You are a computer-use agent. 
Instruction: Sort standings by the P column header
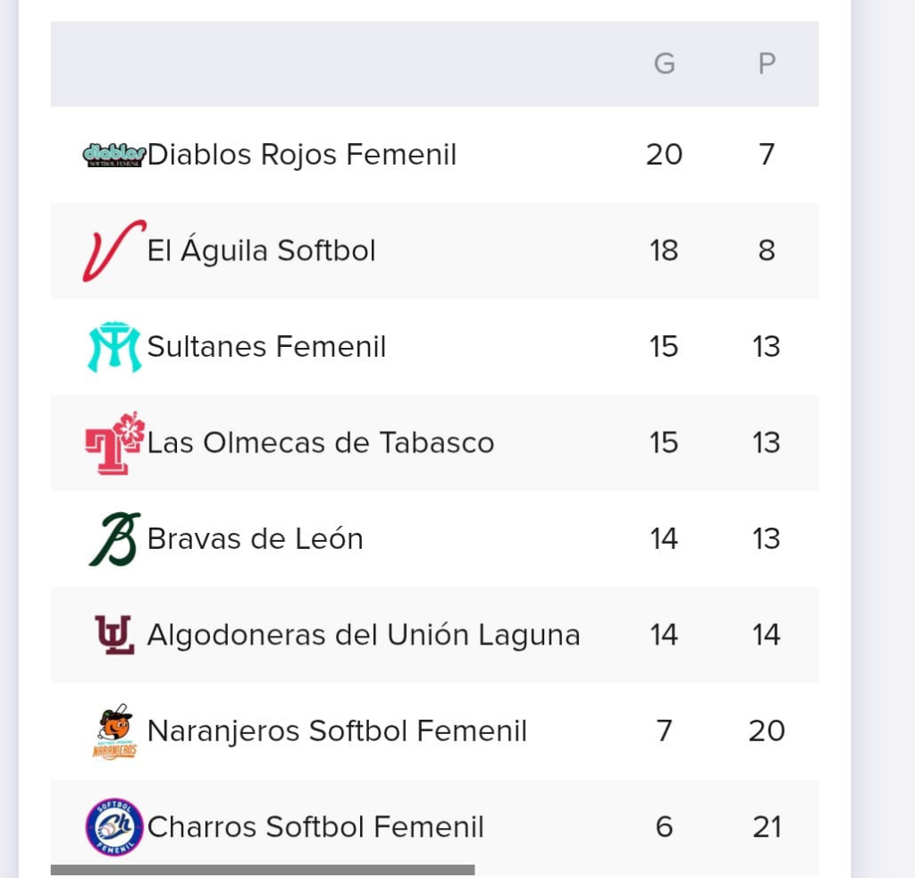[767, 63]
